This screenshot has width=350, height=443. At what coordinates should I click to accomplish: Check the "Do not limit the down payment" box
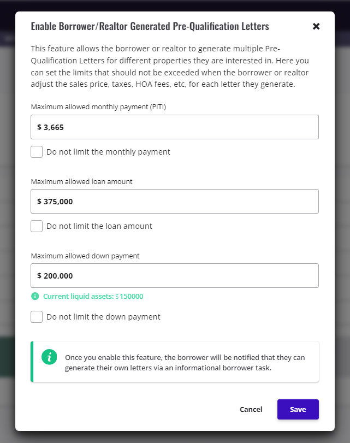pyautogui.click(x=37, y=317)
